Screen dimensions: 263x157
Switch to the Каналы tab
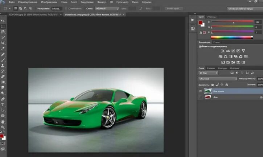coord(211,68)
